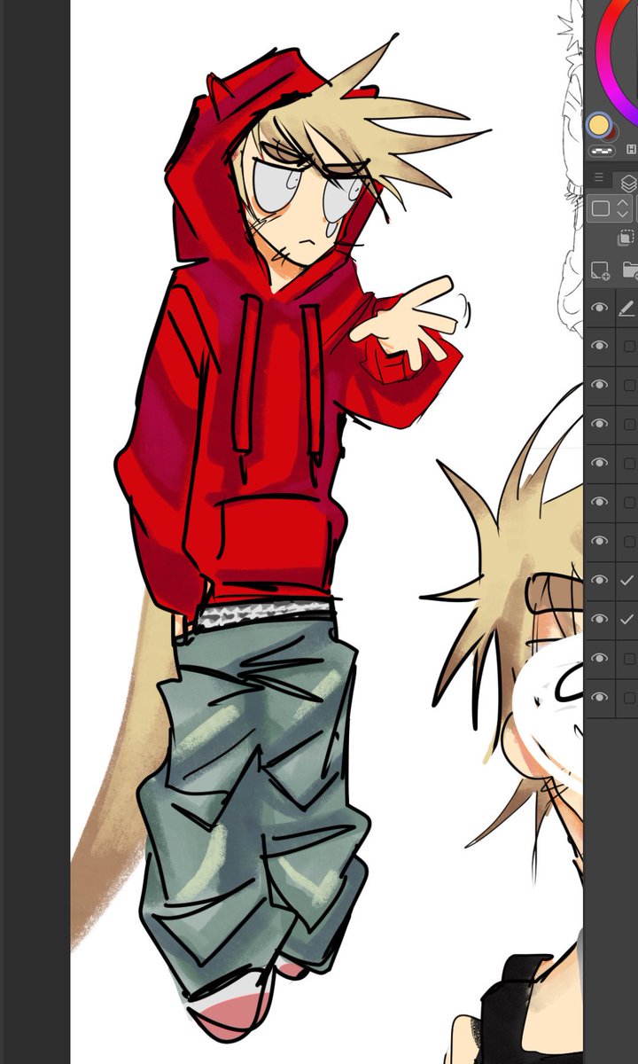Tick the checkbox of last visible layer row
Image resolution: width=638 pixels, height=1064 pixels.
coord(629,698)
